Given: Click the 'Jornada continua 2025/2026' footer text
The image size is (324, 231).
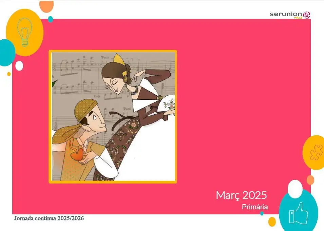Looking at the screenshot, I should coord(49,218).
